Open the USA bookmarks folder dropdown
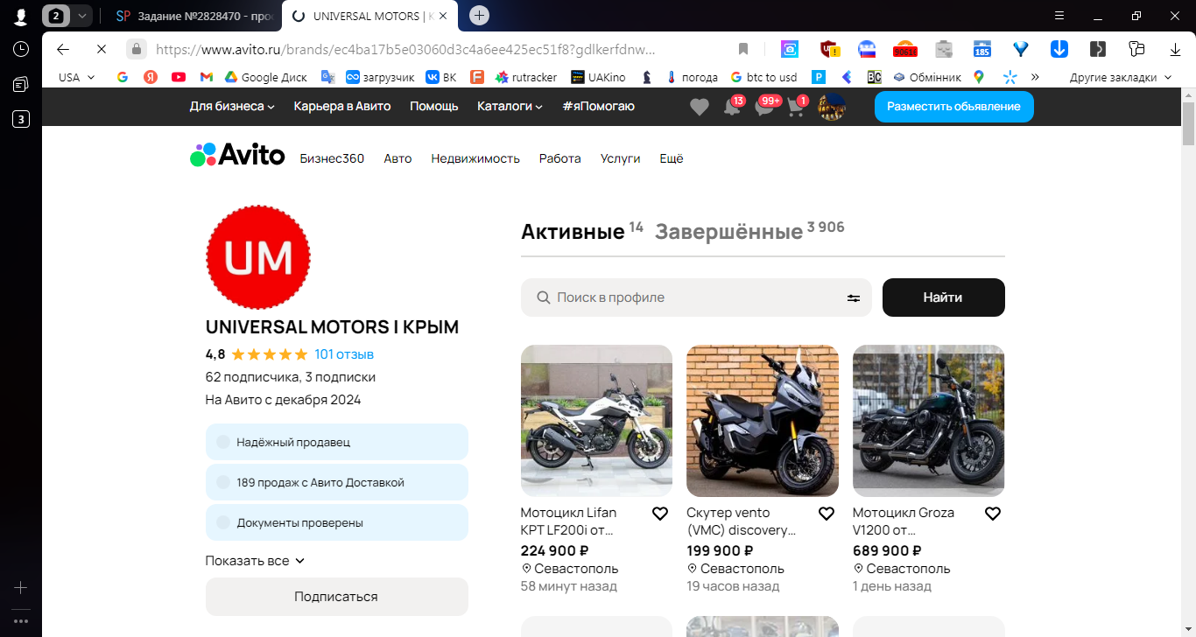Screen dimensions: 1196x637 (x=77, y=77)
